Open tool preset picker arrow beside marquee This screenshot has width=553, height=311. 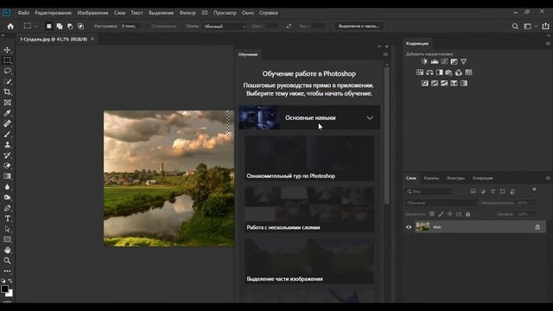[x=35, y=27]
